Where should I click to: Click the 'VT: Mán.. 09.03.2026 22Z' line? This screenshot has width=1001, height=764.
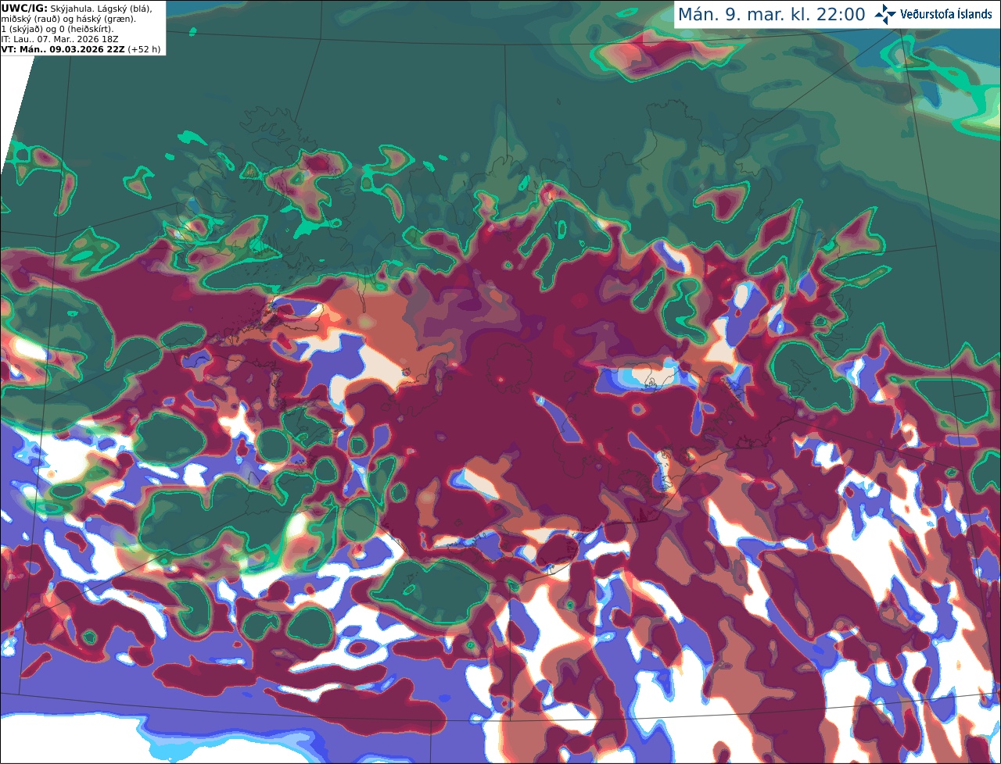[x=63, y=48]
